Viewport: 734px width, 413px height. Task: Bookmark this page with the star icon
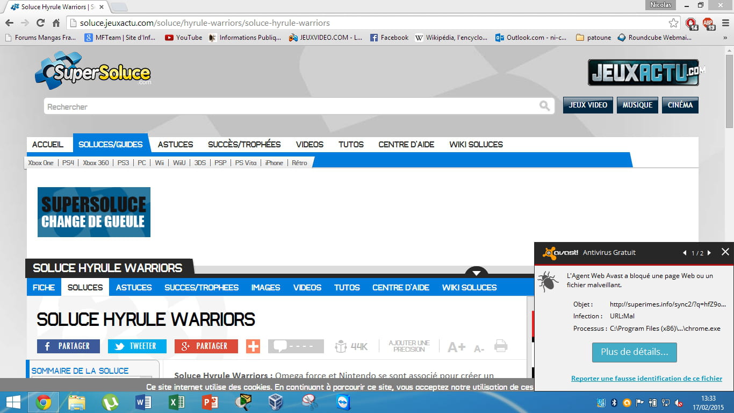point(673,23)
